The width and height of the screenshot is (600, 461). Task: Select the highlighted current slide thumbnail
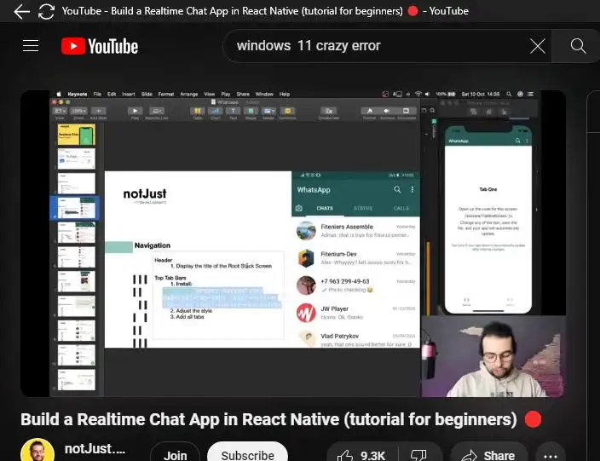tap(75, 208)
